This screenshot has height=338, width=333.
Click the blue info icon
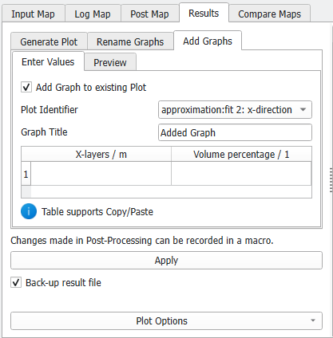point(29,211)
